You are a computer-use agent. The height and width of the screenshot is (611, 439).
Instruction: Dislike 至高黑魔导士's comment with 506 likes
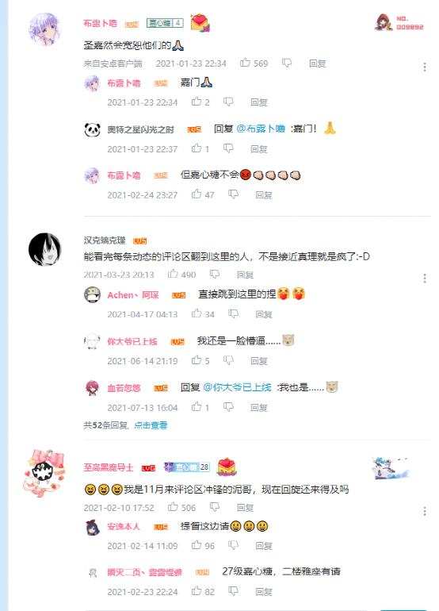[x=215, y=507]
